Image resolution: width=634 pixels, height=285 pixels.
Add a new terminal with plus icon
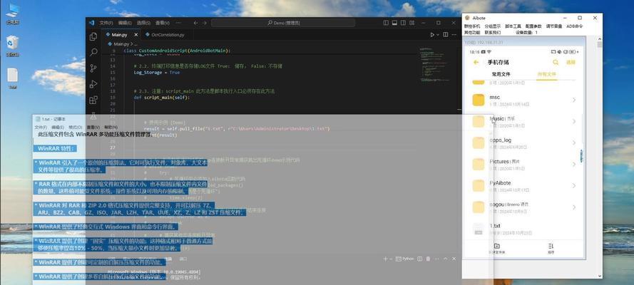[x=386, y=259]
